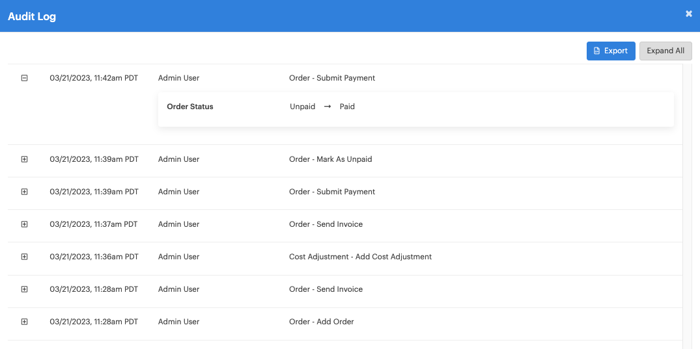Screen dimensions: 700x349
Task: Expand the Mark As Unpaid entry using its plus icon
Action: coord(25,159)
